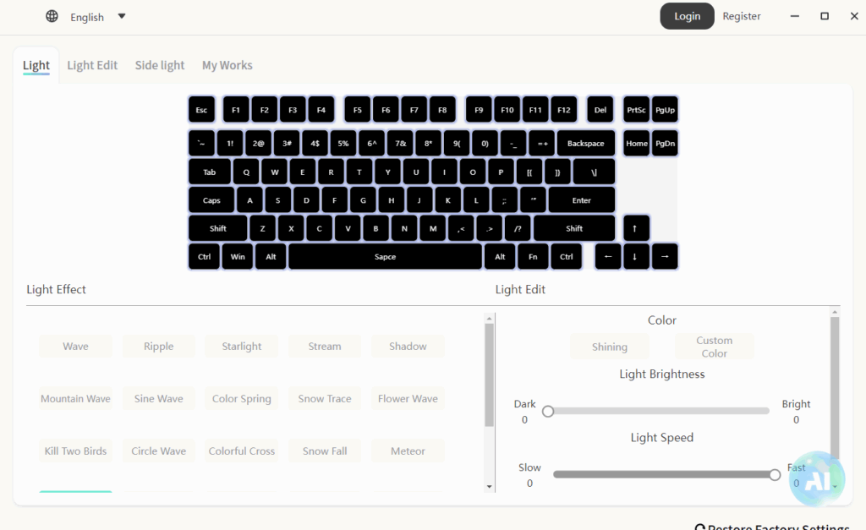Viewport: 866px width, 530px height.
Task: Click the Register link
Action: [742, 16]
